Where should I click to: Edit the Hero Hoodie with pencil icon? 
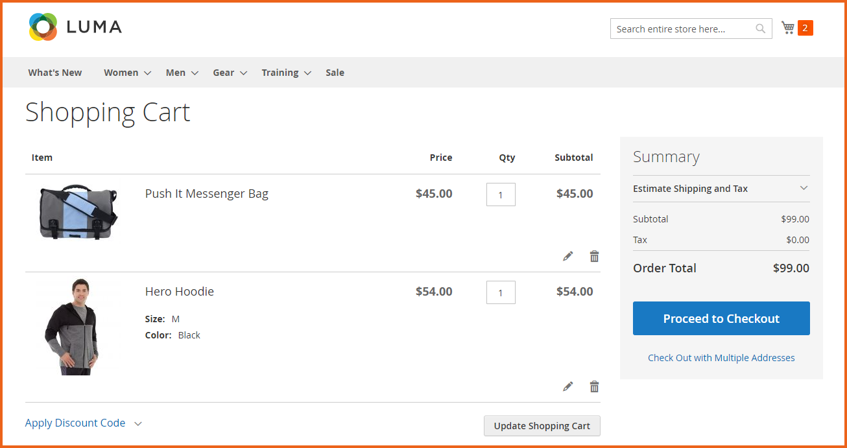click(x=567, y=386)
